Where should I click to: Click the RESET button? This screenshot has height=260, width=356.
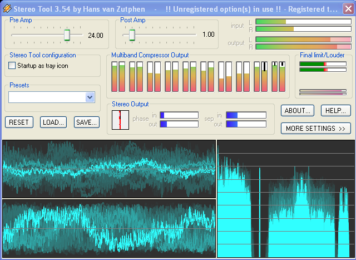[19, 122]
